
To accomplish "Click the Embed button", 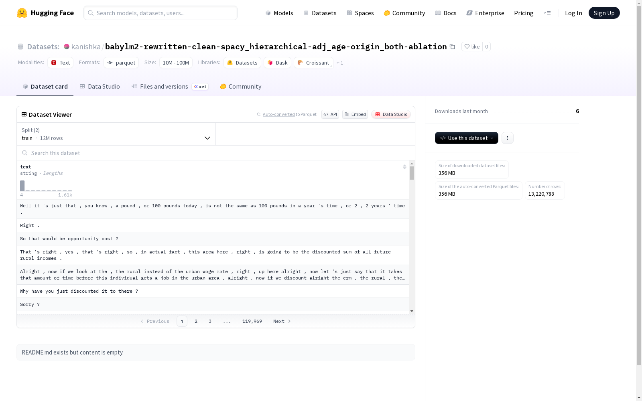I will coord(355,114).
